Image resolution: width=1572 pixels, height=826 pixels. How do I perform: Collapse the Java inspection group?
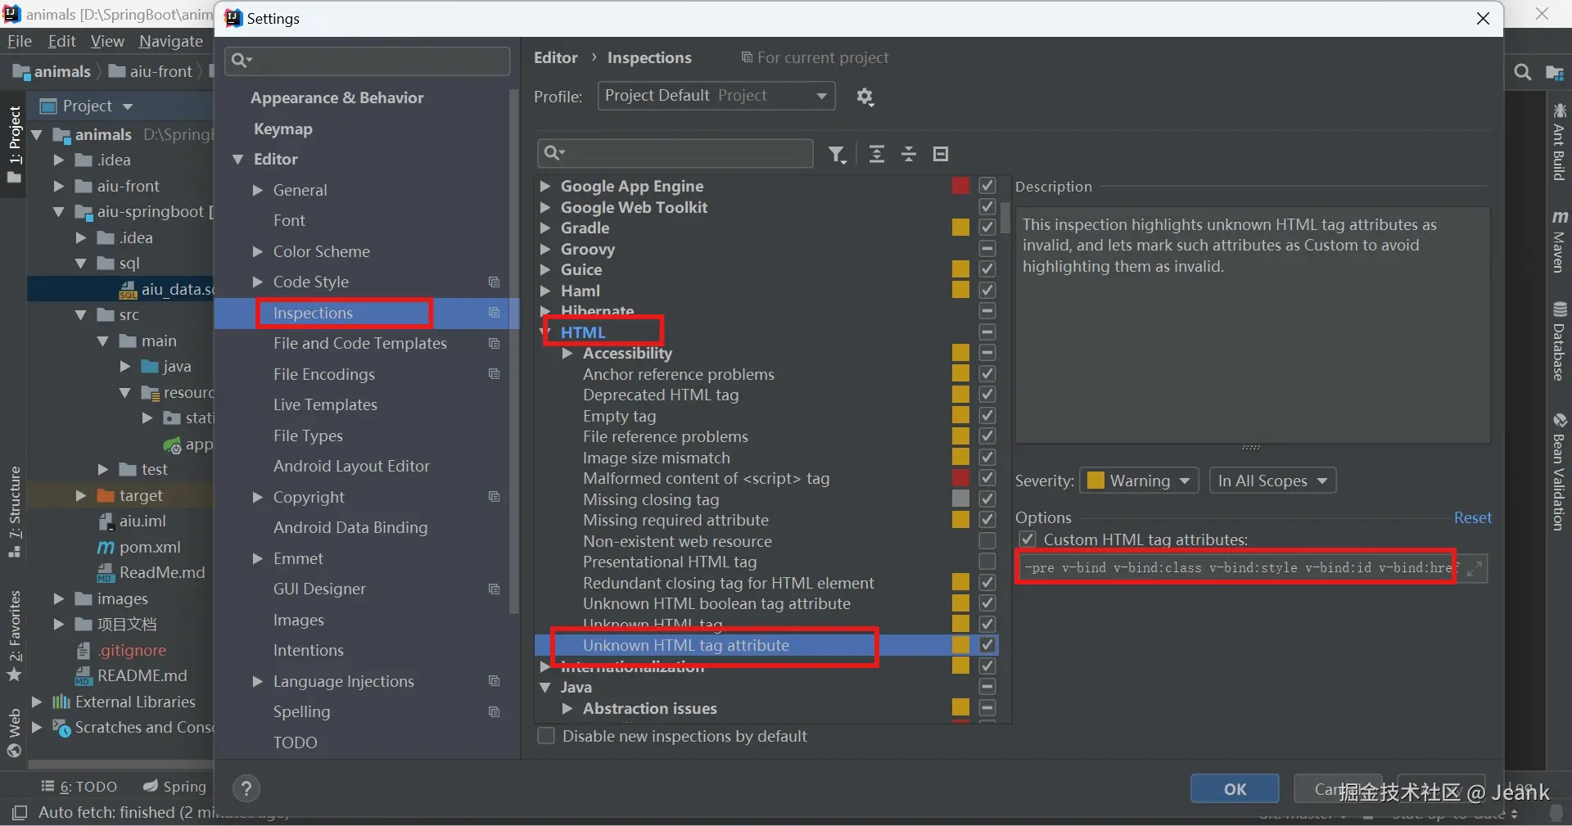point(545,688)
